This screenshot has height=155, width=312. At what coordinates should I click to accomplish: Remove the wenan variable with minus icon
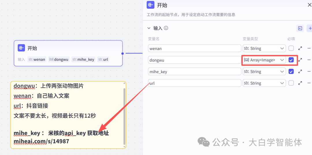pyautogui.click(x=309, y=48)
